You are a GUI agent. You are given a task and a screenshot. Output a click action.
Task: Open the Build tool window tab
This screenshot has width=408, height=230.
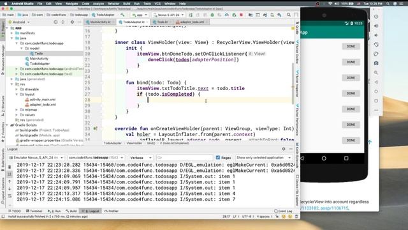coord(71,211)
